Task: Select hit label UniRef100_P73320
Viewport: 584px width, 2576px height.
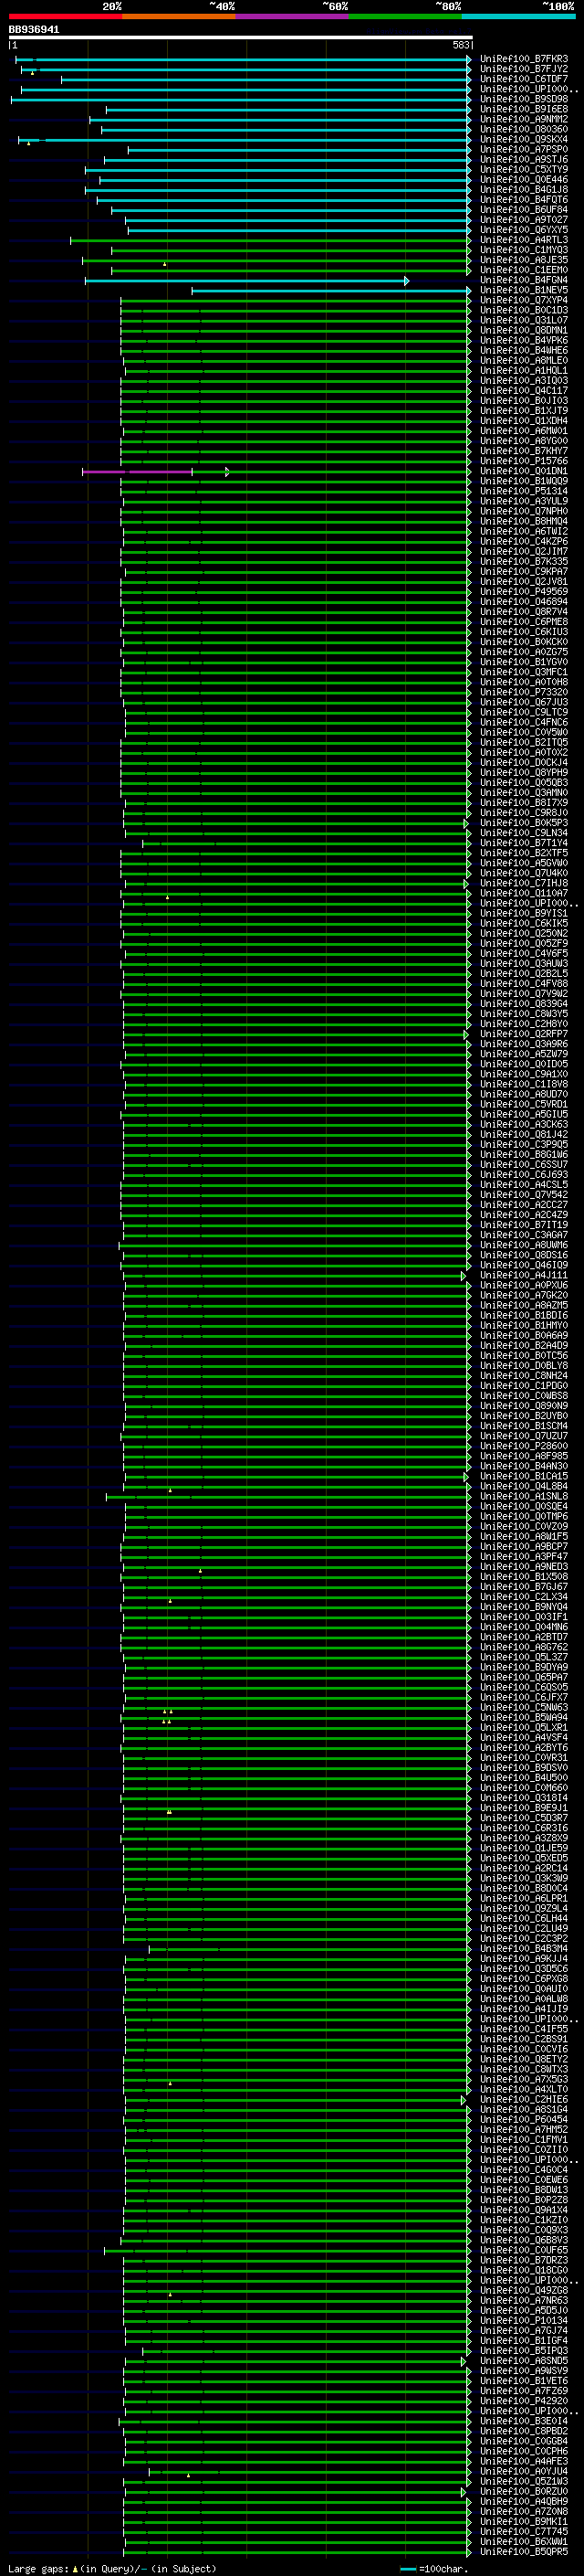Action: [524, 692]
